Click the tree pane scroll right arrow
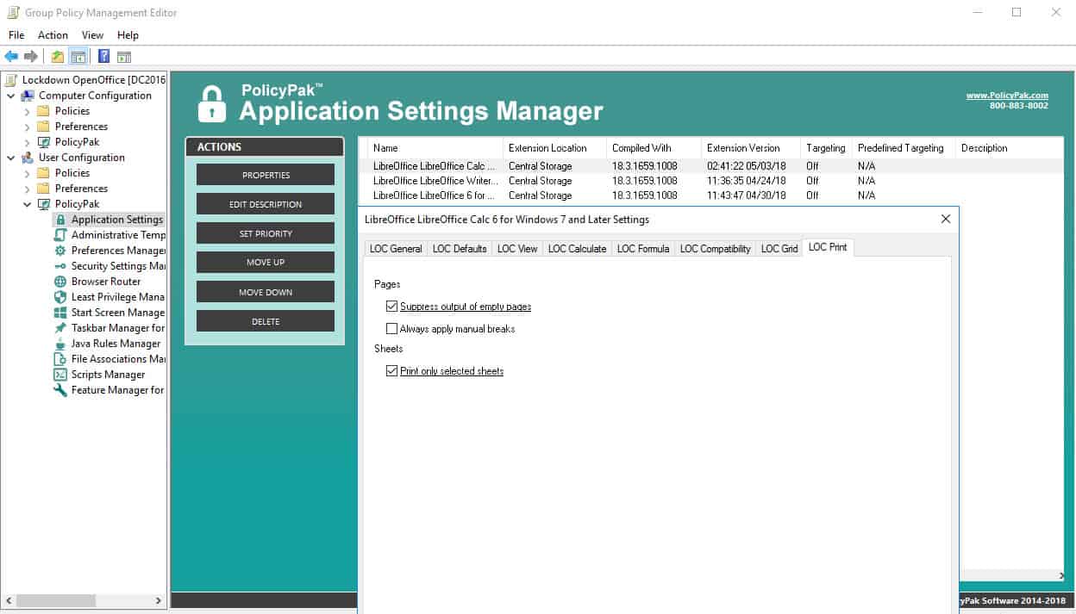The width and height of the screenshot is (1076, 614). [159, 600]
